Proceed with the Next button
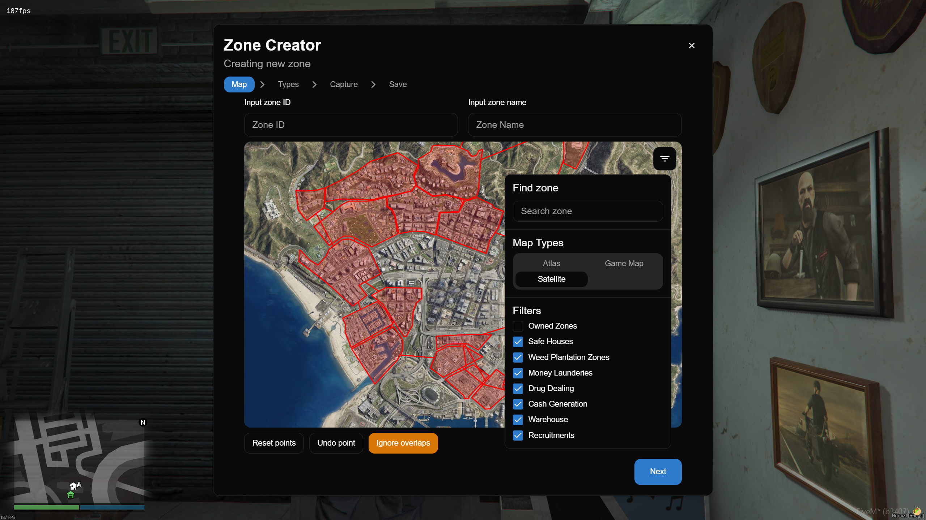926x520 pixels. (x=658, y=472)
